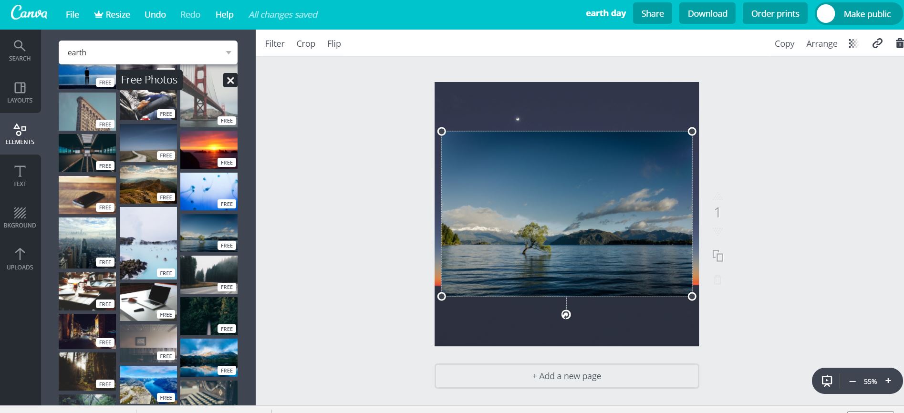Click the Share button
The image size is (904, 413).
653,13
